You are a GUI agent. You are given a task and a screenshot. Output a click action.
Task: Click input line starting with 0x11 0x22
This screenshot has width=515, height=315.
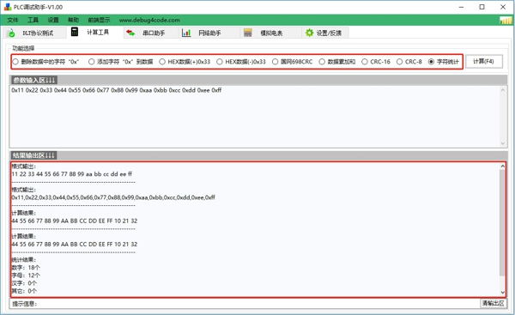coord(117,90)
